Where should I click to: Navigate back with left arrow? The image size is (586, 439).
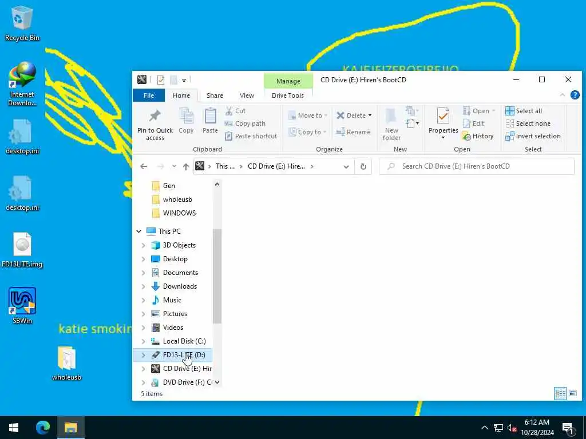tap(144, 167)
